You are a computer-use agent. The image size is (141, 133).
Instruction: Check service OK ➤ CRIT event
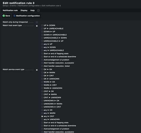point(42,76)
